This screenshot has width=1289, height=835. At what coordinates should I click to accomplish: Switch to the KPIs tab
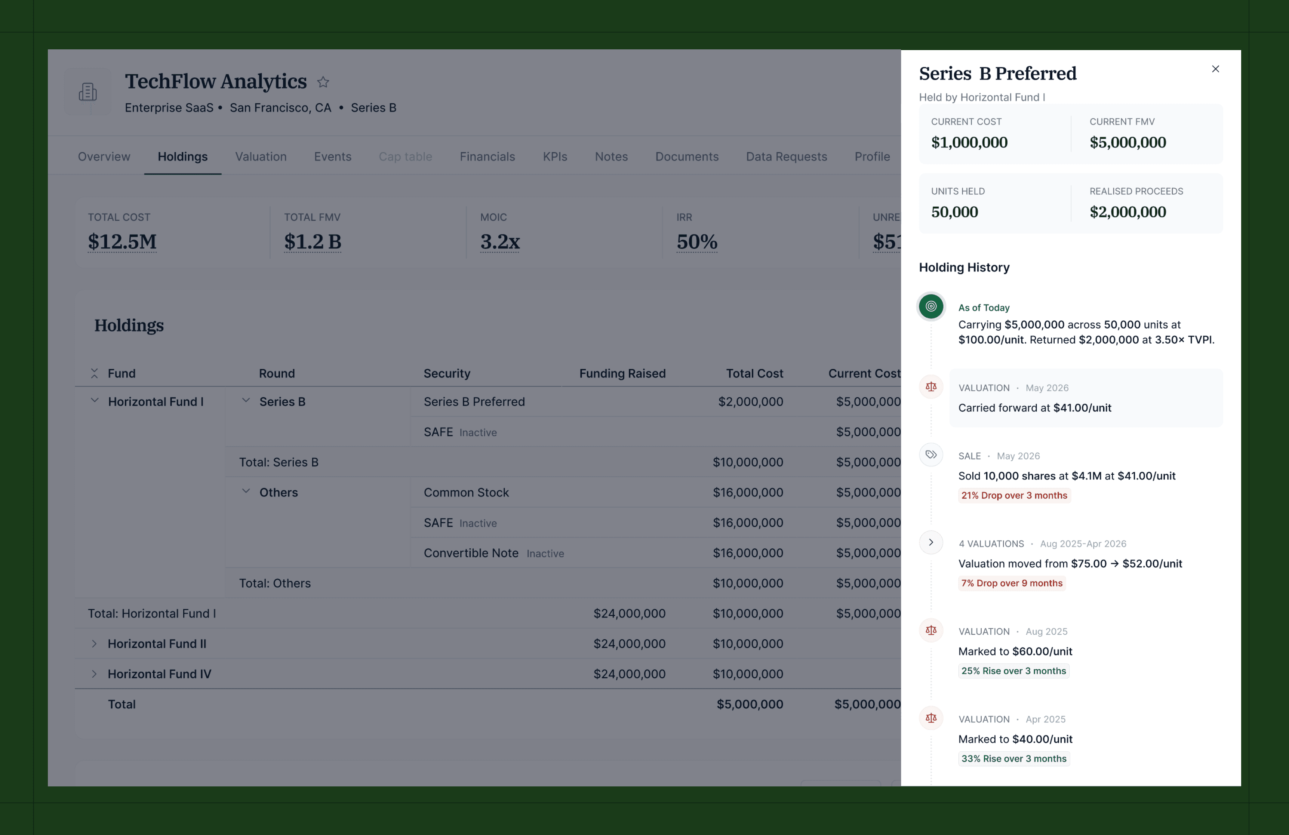click(x=555, y=157)
